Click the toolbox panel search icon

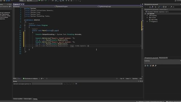pyautogui.click(x=10, y=7)
